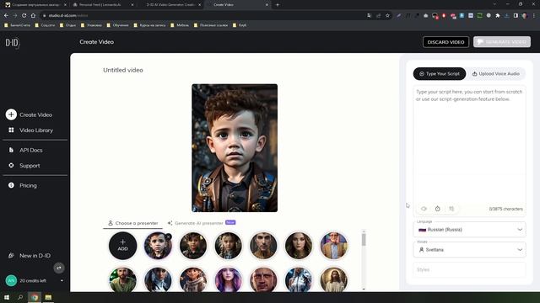The width and height of the screenshot is (540, 303).
Task: Go back with the browser back arrow
Action: point(6,15)
